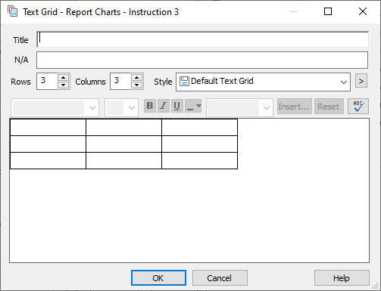Select the middle row left cell
Screen dimensions: 381x291
click(x=48, y=144)
